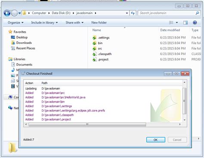The image size is (204, 158).
Task: Click the search magnifier icon
Action: [198, 13]
